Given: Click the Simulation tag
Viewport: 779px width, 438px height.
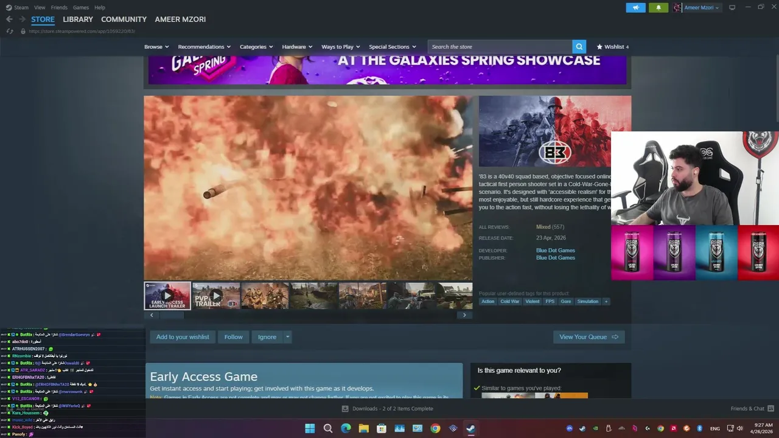Looking at the screenshot, I should coord(587,301).
